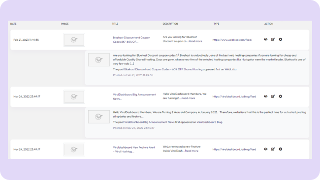Click the DESCRIPTION column header
This screenshot has height=180, width=320.
[170, 24]
